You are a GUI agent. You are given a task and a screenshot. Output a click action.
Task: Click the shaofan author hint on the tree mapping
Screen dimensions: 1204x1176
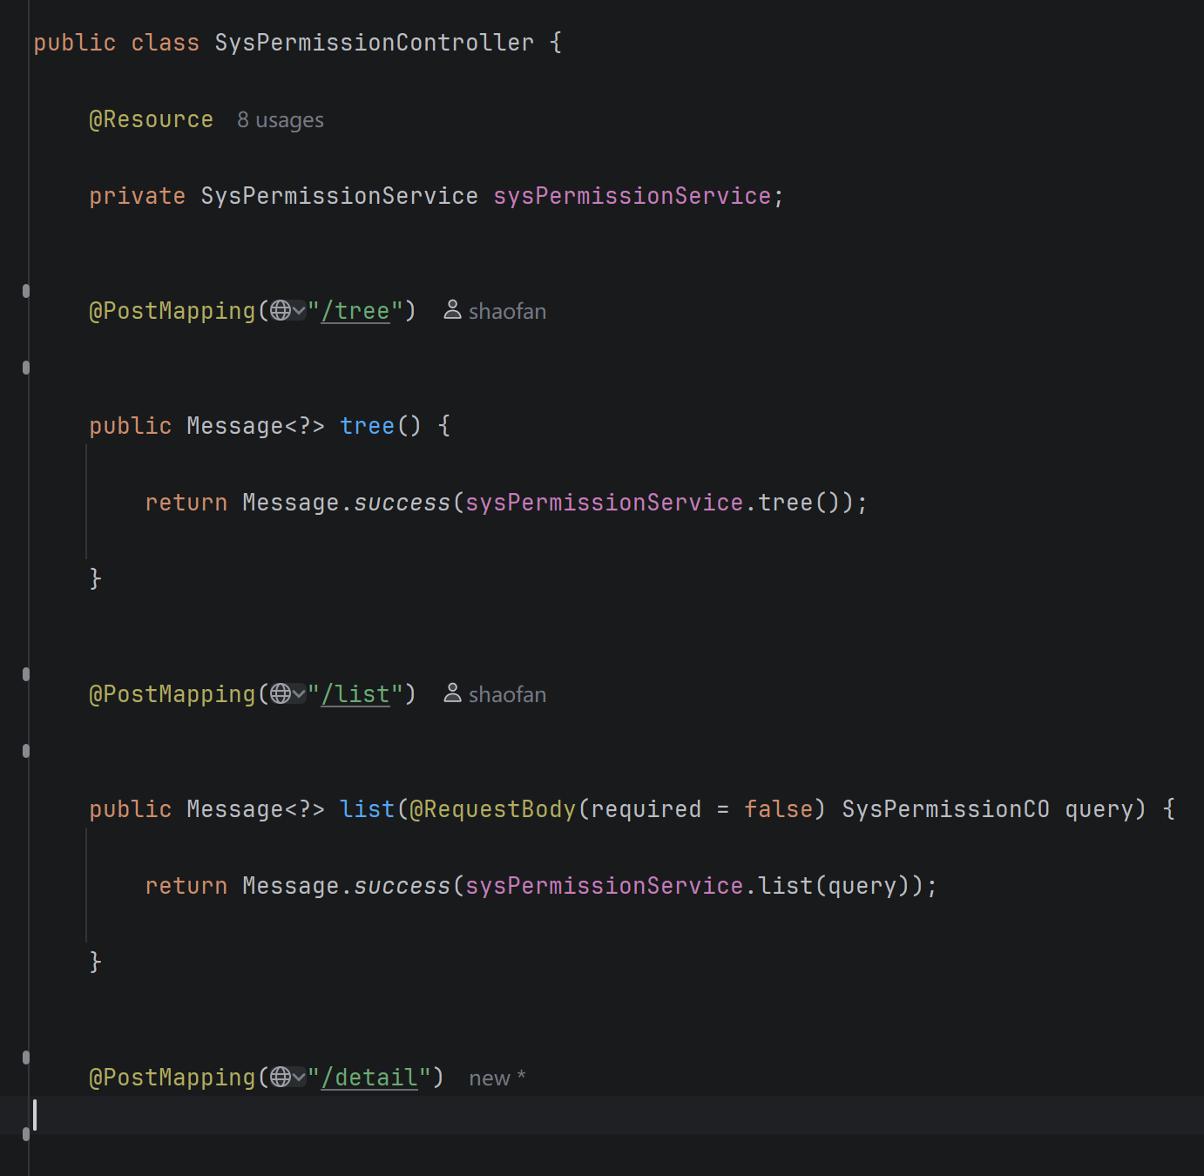(x=507, y=311)
